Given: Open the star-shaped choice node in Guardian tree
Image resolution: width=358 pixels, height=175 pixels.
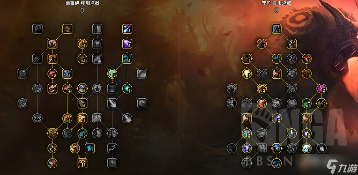Looking at the screenshot, I should click(x=247, y=59).
